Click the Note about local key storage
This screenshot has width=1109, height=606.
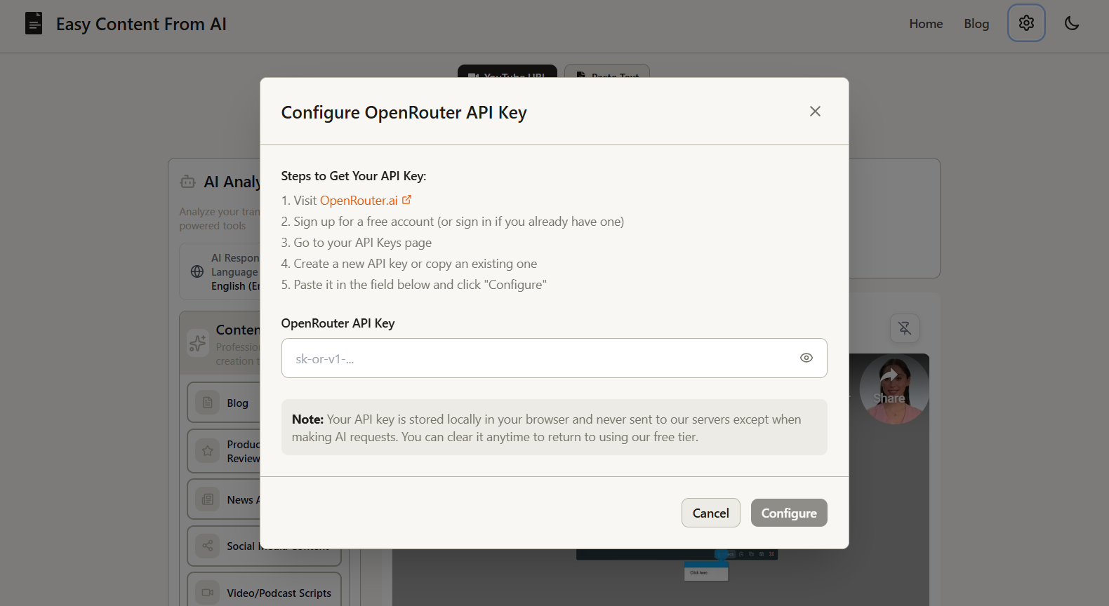(x=554, y=428)
